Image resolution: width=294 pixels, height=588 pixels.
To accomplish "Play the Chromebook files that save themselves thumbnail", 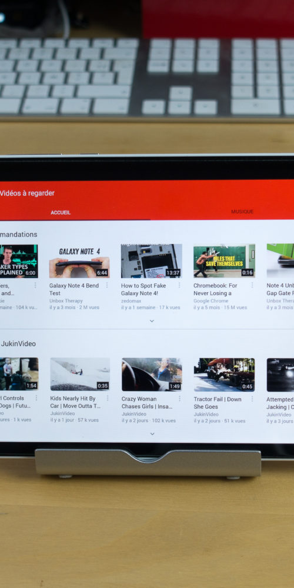I will [x=224, y=261].
